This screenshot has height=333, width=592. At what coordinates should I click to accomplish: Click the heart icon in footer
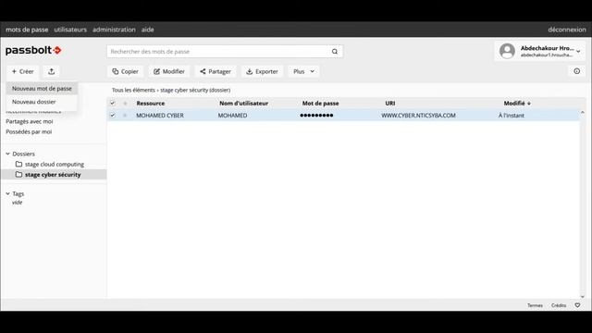point(577,305)
